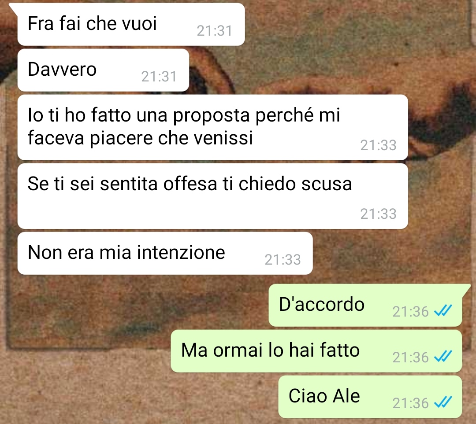
Task: Tap the 21:31 timestamp next to "Davvero"
Action: pos(159,77)
